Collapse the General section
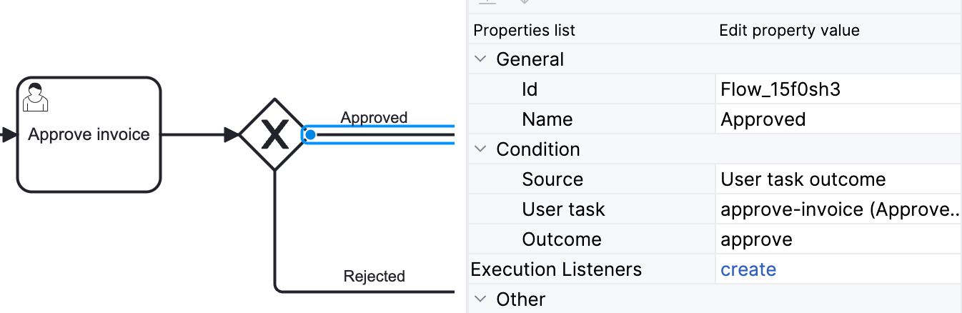The height and width of the screenshot is (313, 962). 480,59
